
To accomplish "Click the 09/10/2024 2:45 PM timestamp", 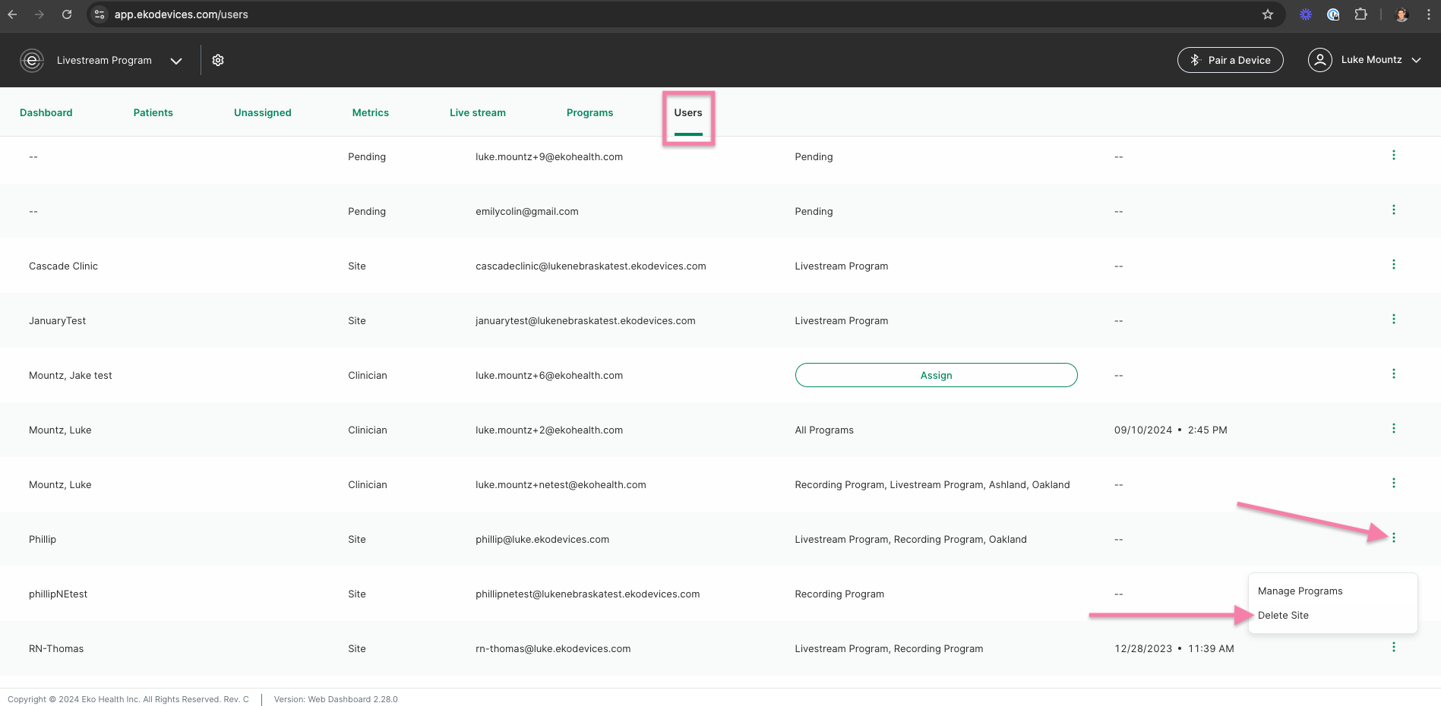I will pyautogui.click(x=1171, y=430).
